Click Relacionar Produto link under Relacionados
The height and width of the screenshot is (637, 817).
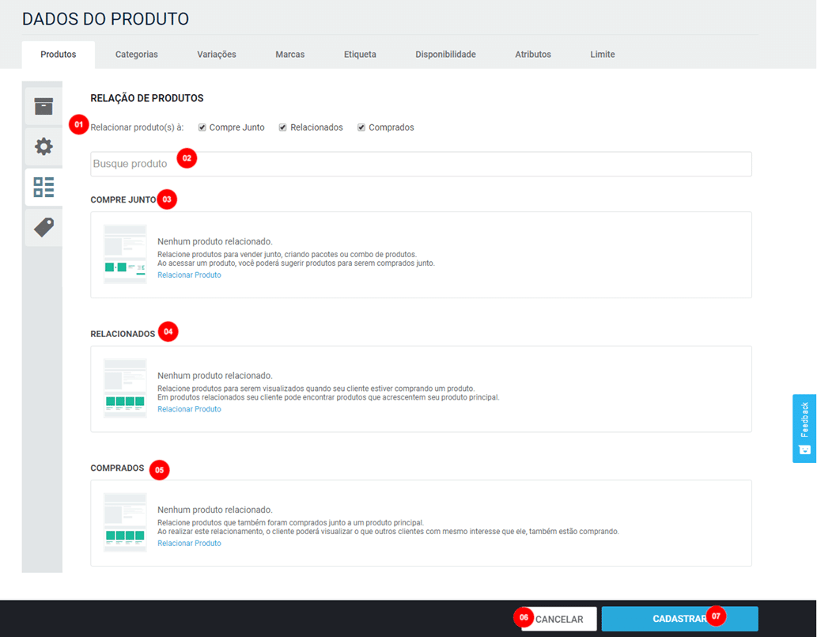pos(189,409)
